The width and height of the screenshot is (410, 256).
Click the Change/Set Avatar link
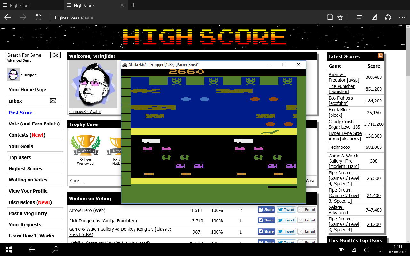coord(85,112)
